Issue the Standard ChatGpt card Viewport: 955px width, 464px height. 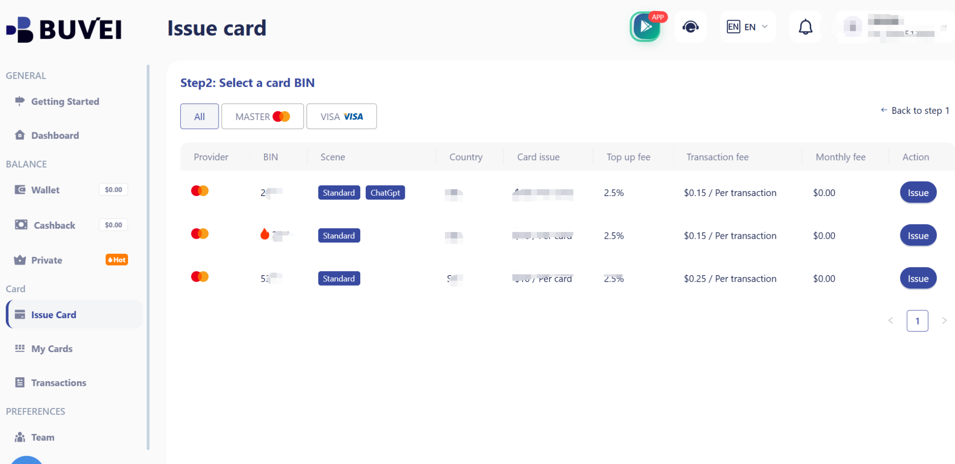pyautogui.click(x=918, y=193)
